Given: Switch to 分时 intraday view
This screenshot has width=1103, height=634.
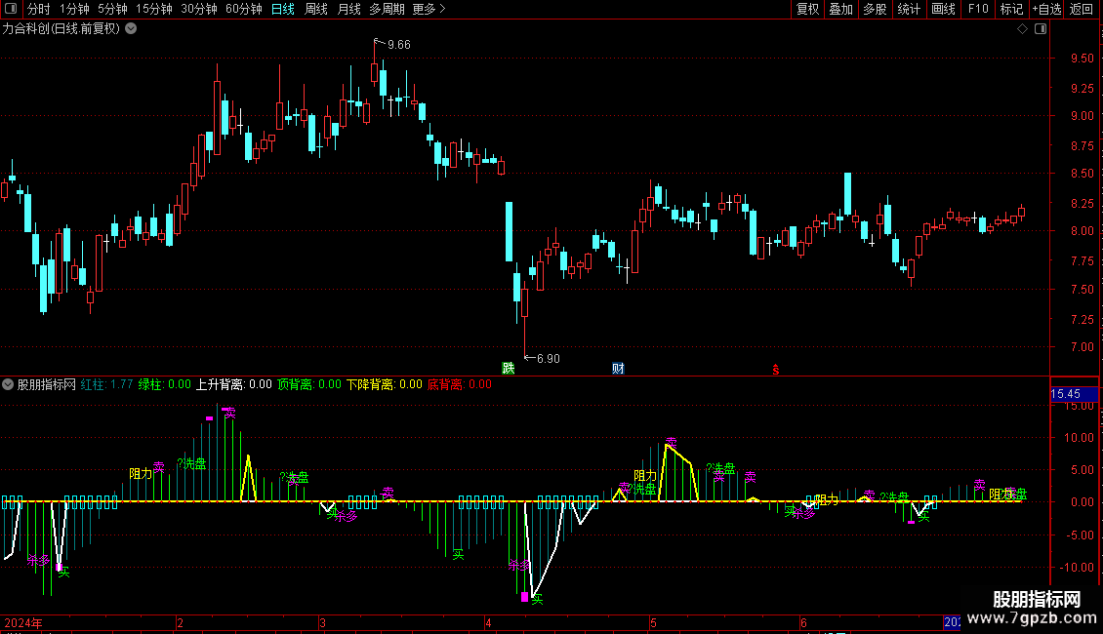Looking at the screenshot, I should coord(39,9).
